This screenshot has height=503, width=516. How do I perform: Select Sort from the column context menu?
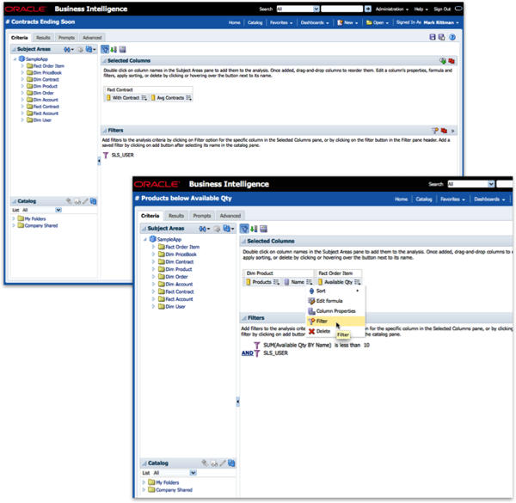tap(335, 291)
